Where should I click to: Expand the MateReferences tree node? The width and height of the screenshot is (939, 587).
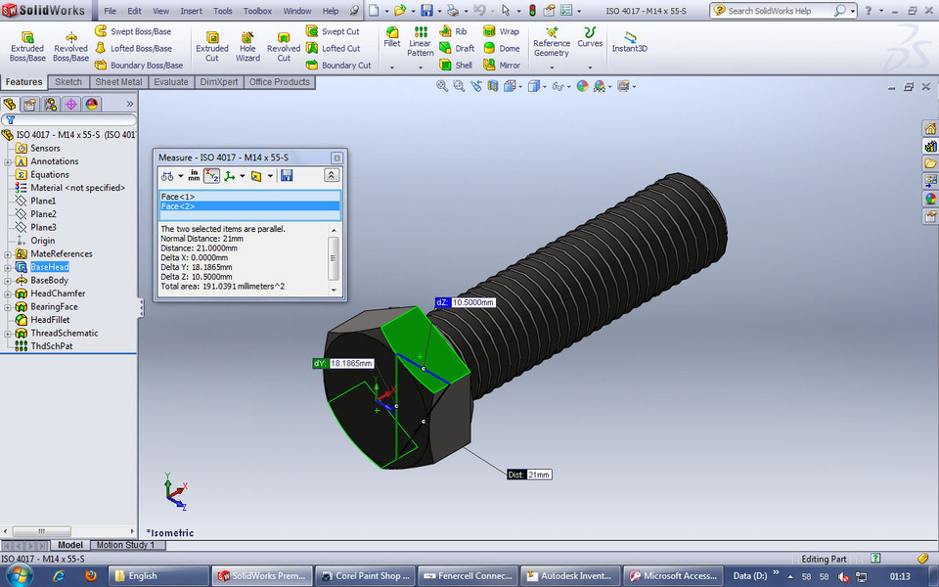(x=7, y=253)
